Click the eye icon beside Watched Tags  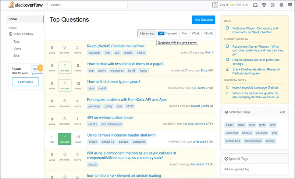point(227,112)
